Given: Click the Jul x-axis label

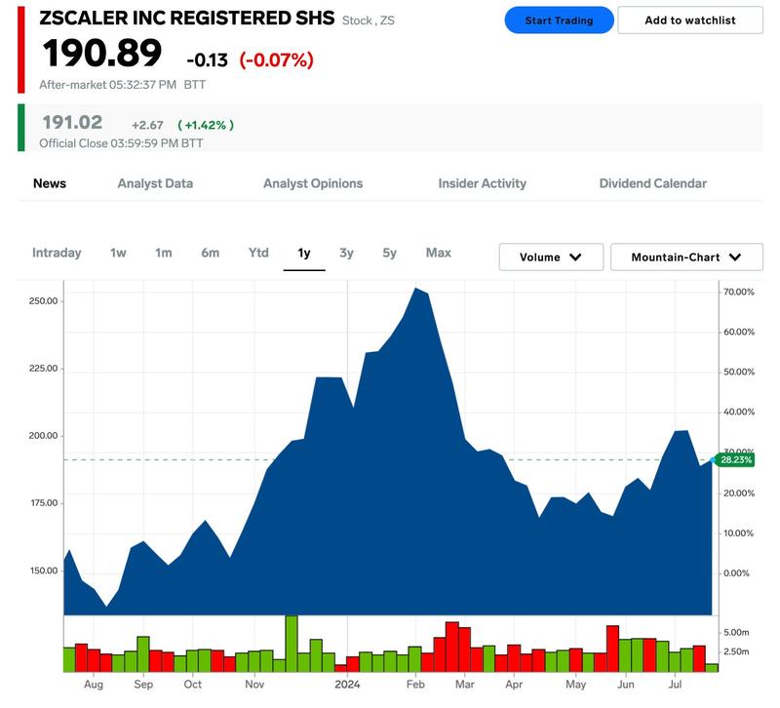Looking at the screenshot, I should click(x=675, y=685).
